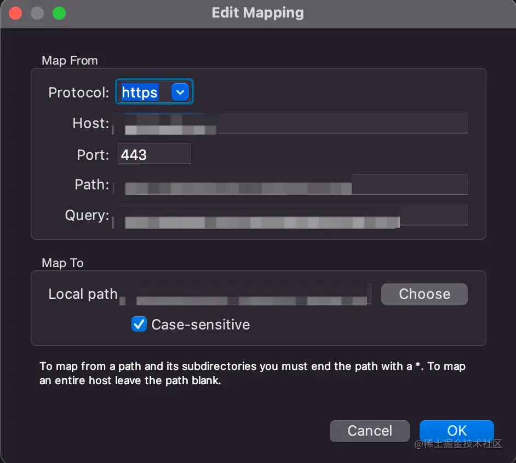Click the green zoom window button
This screenshot has width=516, height=463.
point(59,14)
